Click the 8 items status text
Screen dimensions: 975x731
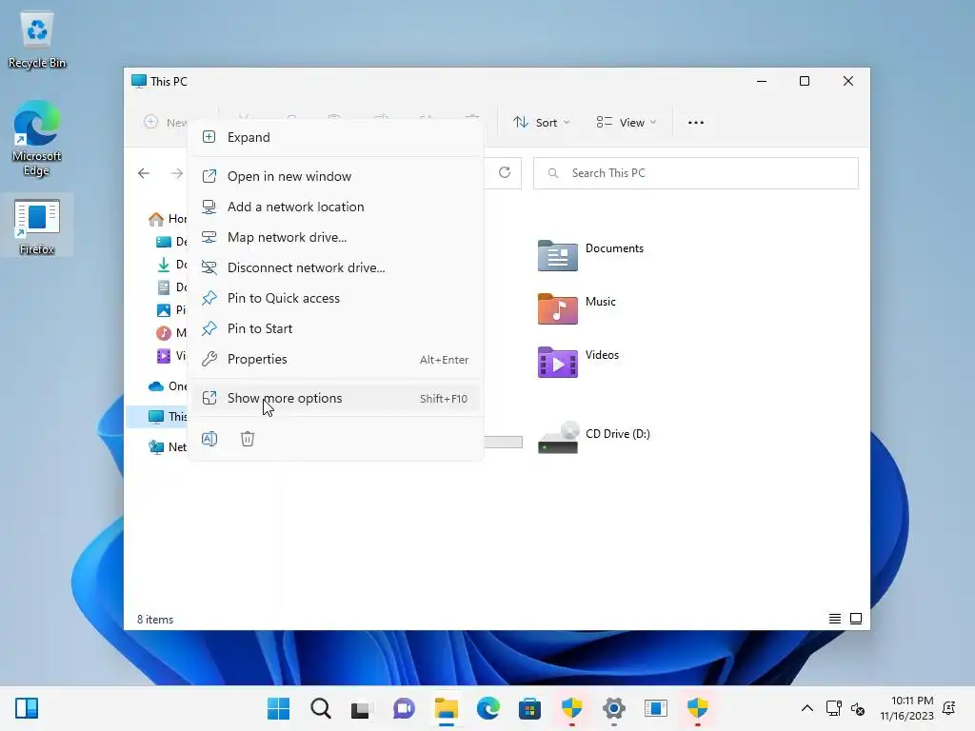(155, 620)
